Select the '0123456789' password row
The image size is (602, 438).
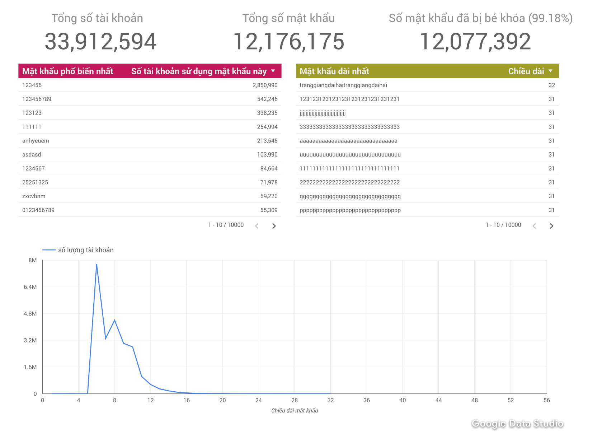[x=150, y=210]
